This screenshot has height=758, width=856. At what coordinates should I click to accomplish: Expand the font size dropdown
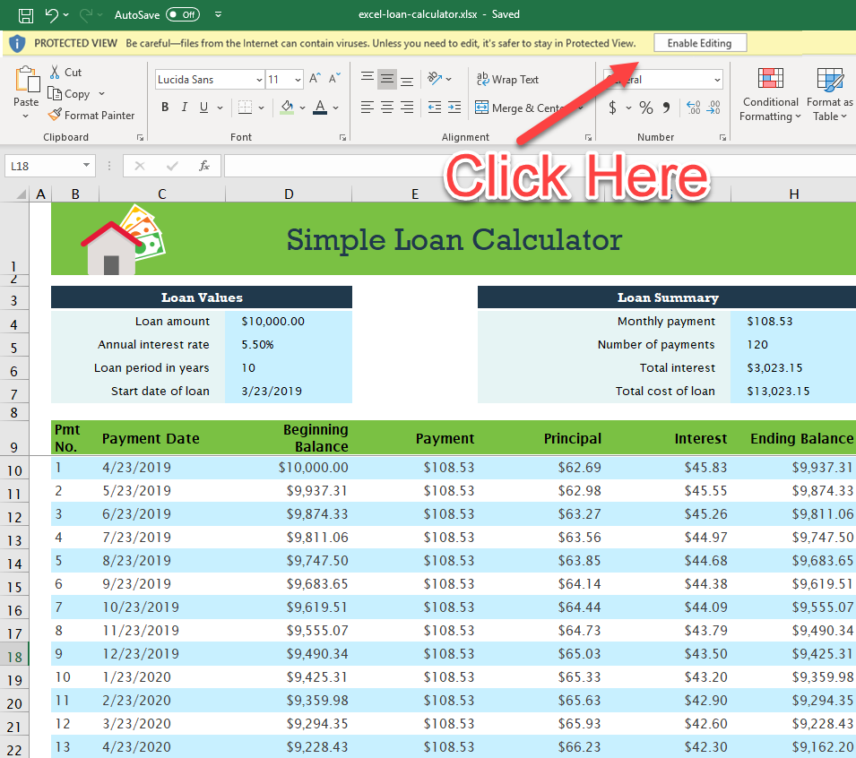[298, 80]
